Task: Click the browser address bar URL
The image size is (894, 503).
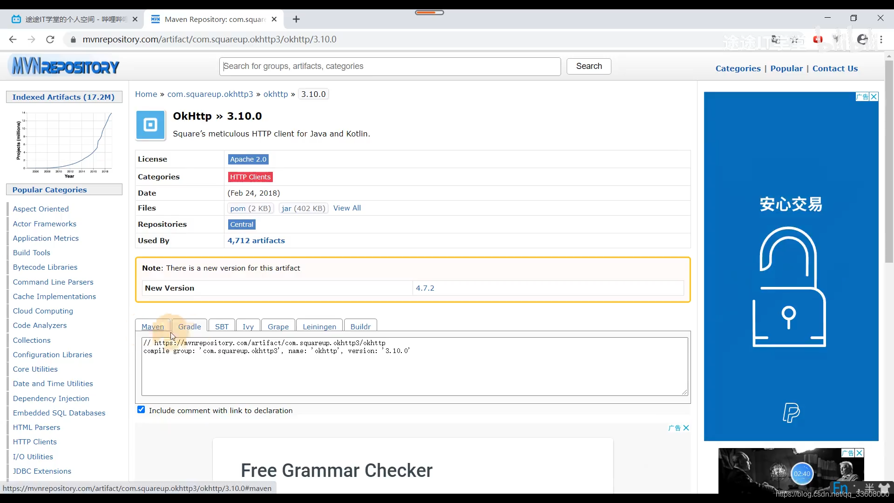Action: coord(210,40)
